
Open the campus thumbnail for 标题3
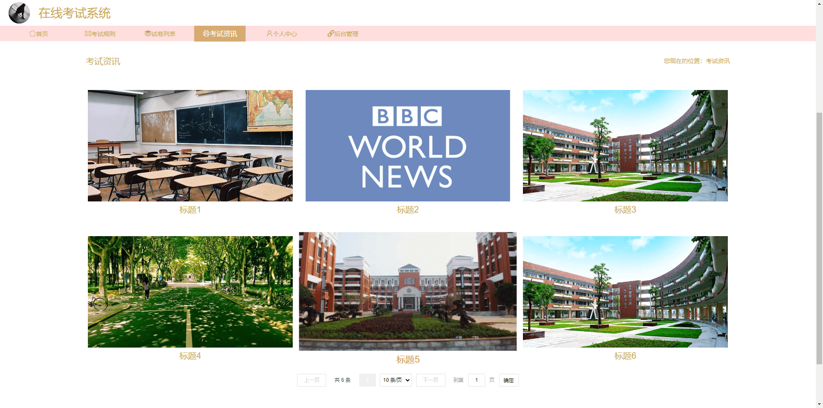click(625, 146)
